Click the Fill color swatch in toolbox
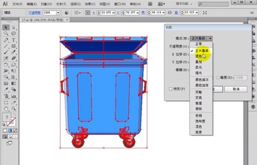Screen dimensions: 257x165 coord(7,117)
